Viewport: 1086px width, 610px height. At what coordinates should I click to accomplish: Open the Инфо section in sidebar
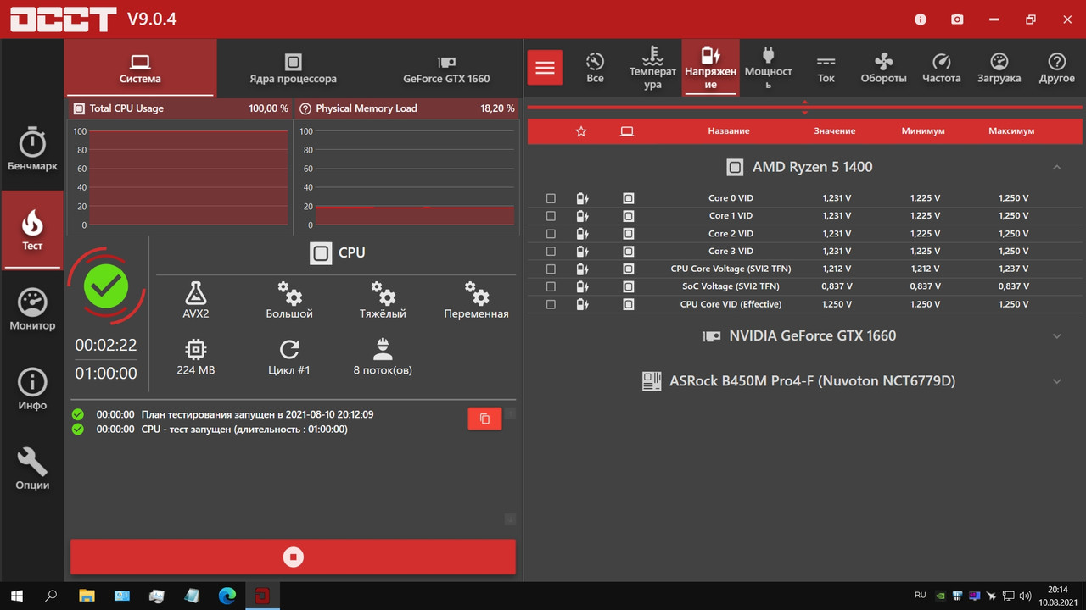32,389
